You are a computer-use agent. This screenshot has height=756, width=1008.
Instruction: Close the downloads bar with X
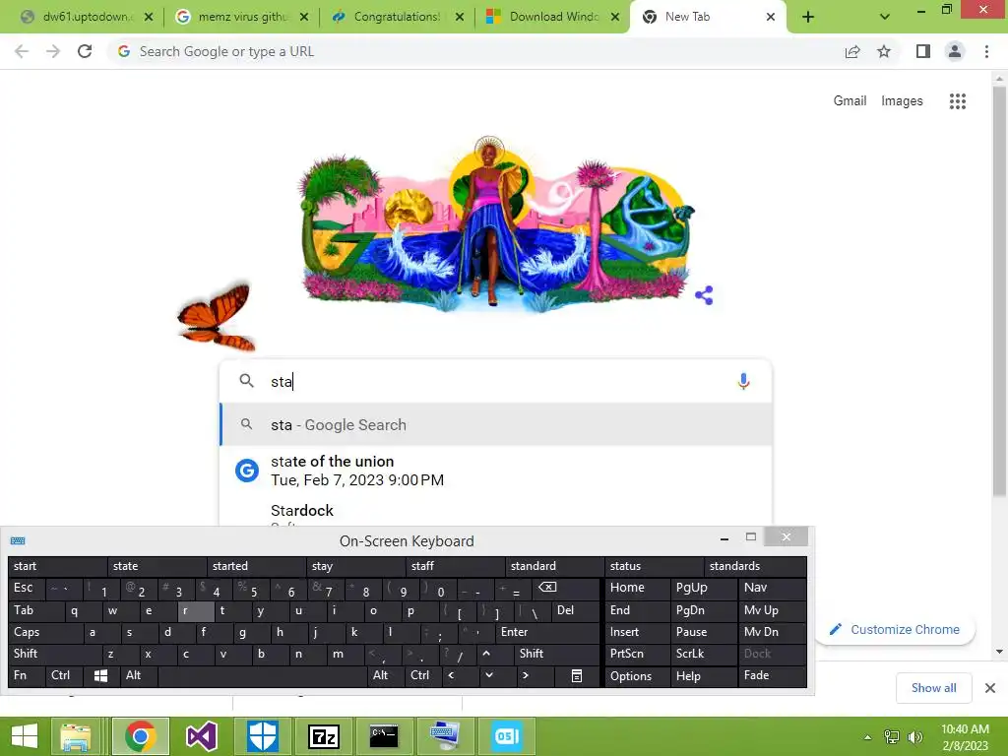(990, 688)
